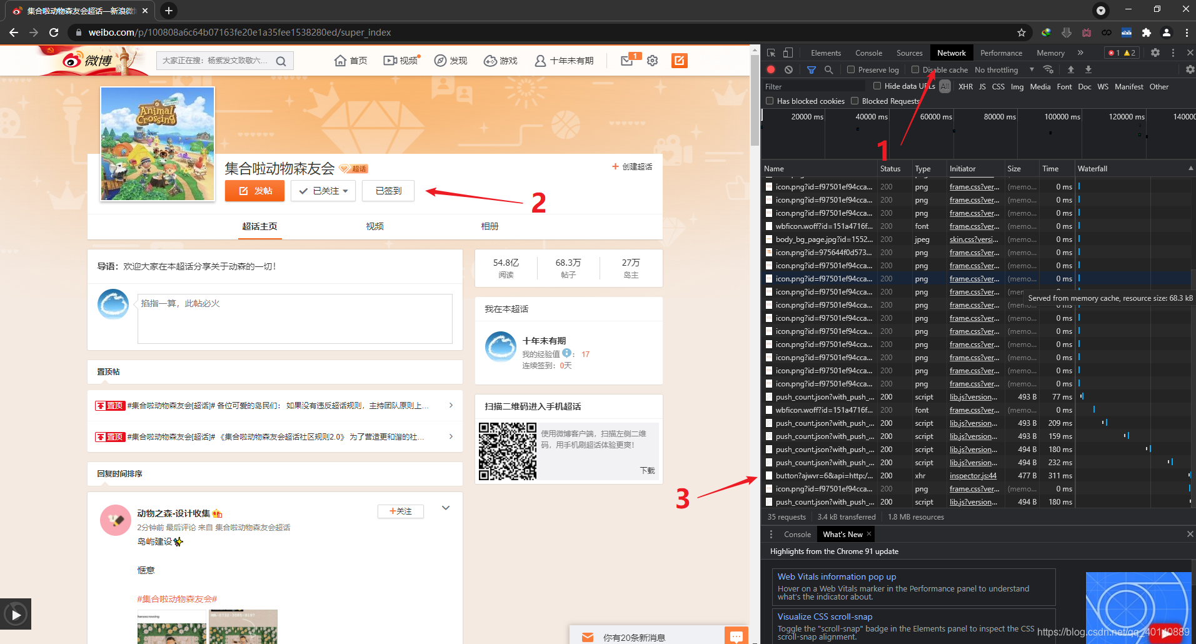This screenshot has width=1196, height=644.
Task: Open DevTools more options menu
Action: point(1173,53)
